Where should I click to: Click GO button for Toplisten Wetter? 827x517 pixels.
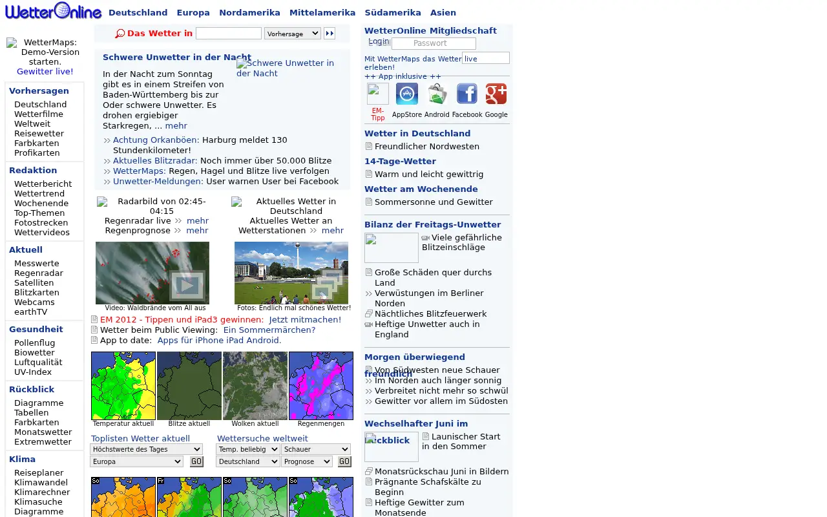(196, 461)
